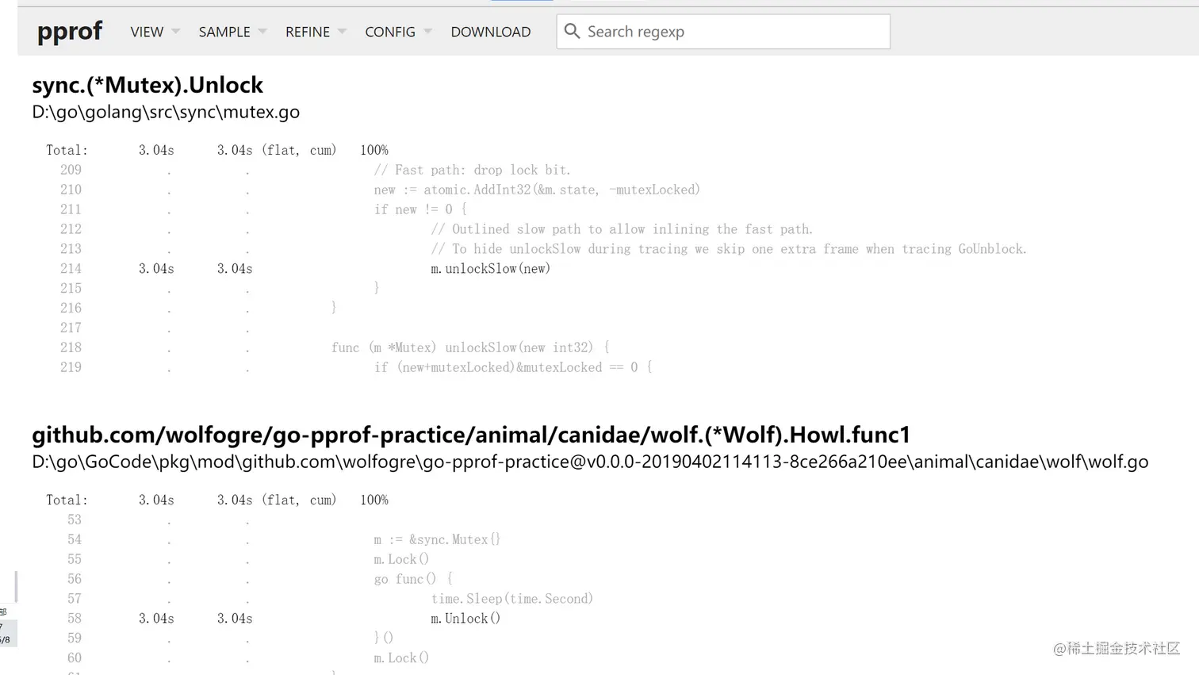This screenshot has height=675, width=1199.
Task: Click the Wolf.Howl.func1 function heading
Action: coord(471,435)
